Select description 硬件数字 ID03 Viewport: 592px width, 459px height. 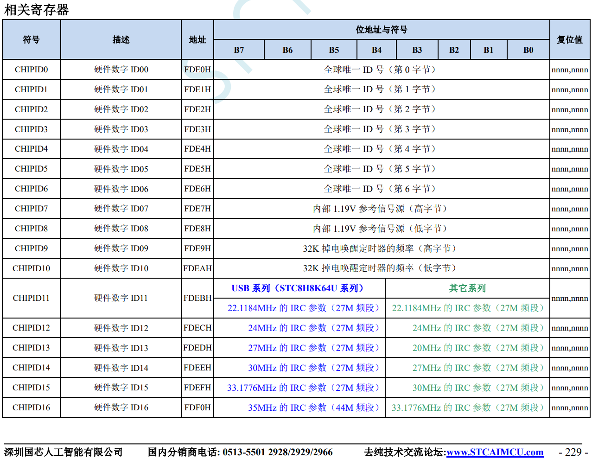tap(121, 129)
